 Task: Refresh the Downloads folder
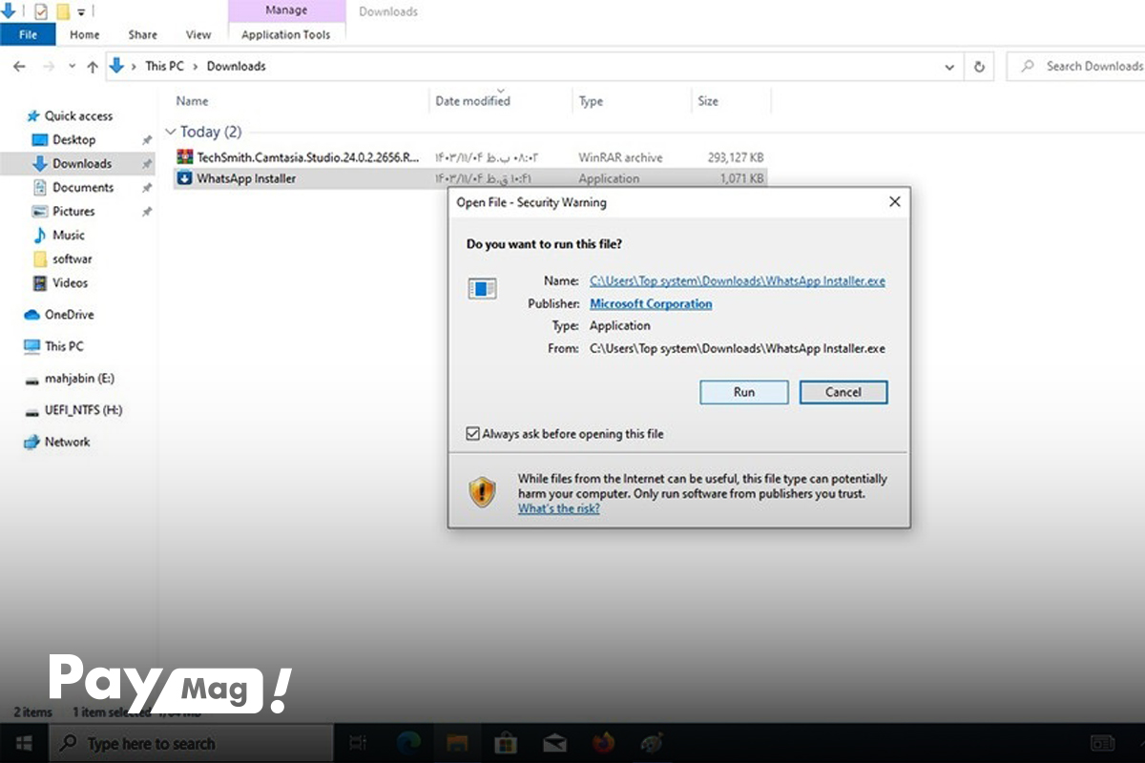[x=979, y=67]
